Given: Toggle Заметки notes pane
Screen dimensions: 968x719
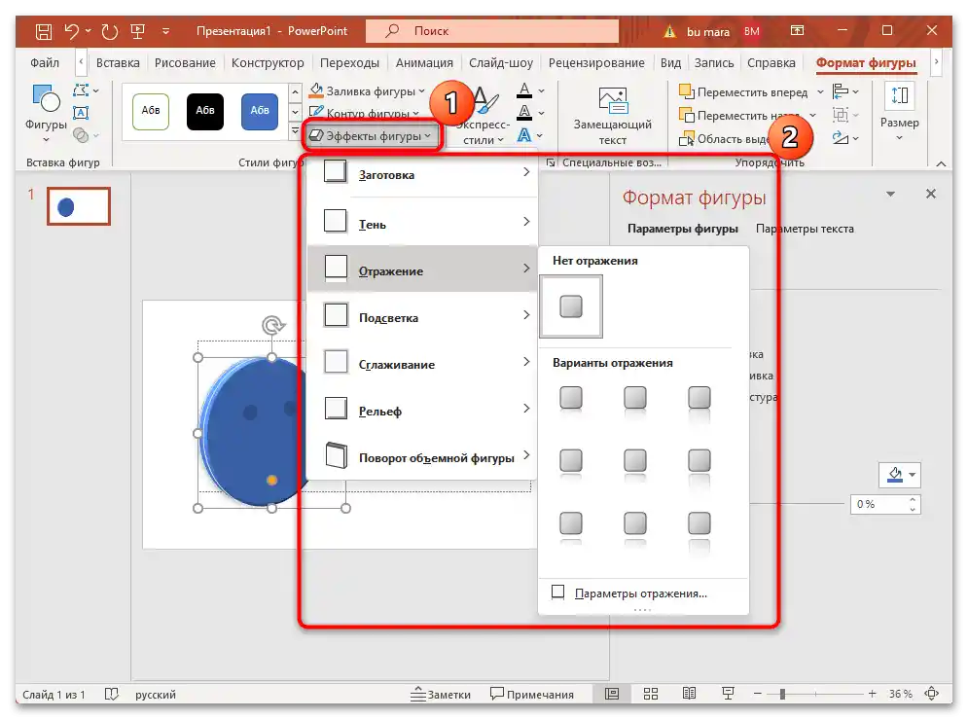Looking at the screenshot, I should 440,694.
